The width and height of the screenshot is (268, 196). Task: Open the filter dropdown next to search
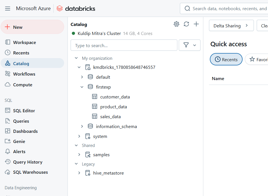(x=189, y=45)
